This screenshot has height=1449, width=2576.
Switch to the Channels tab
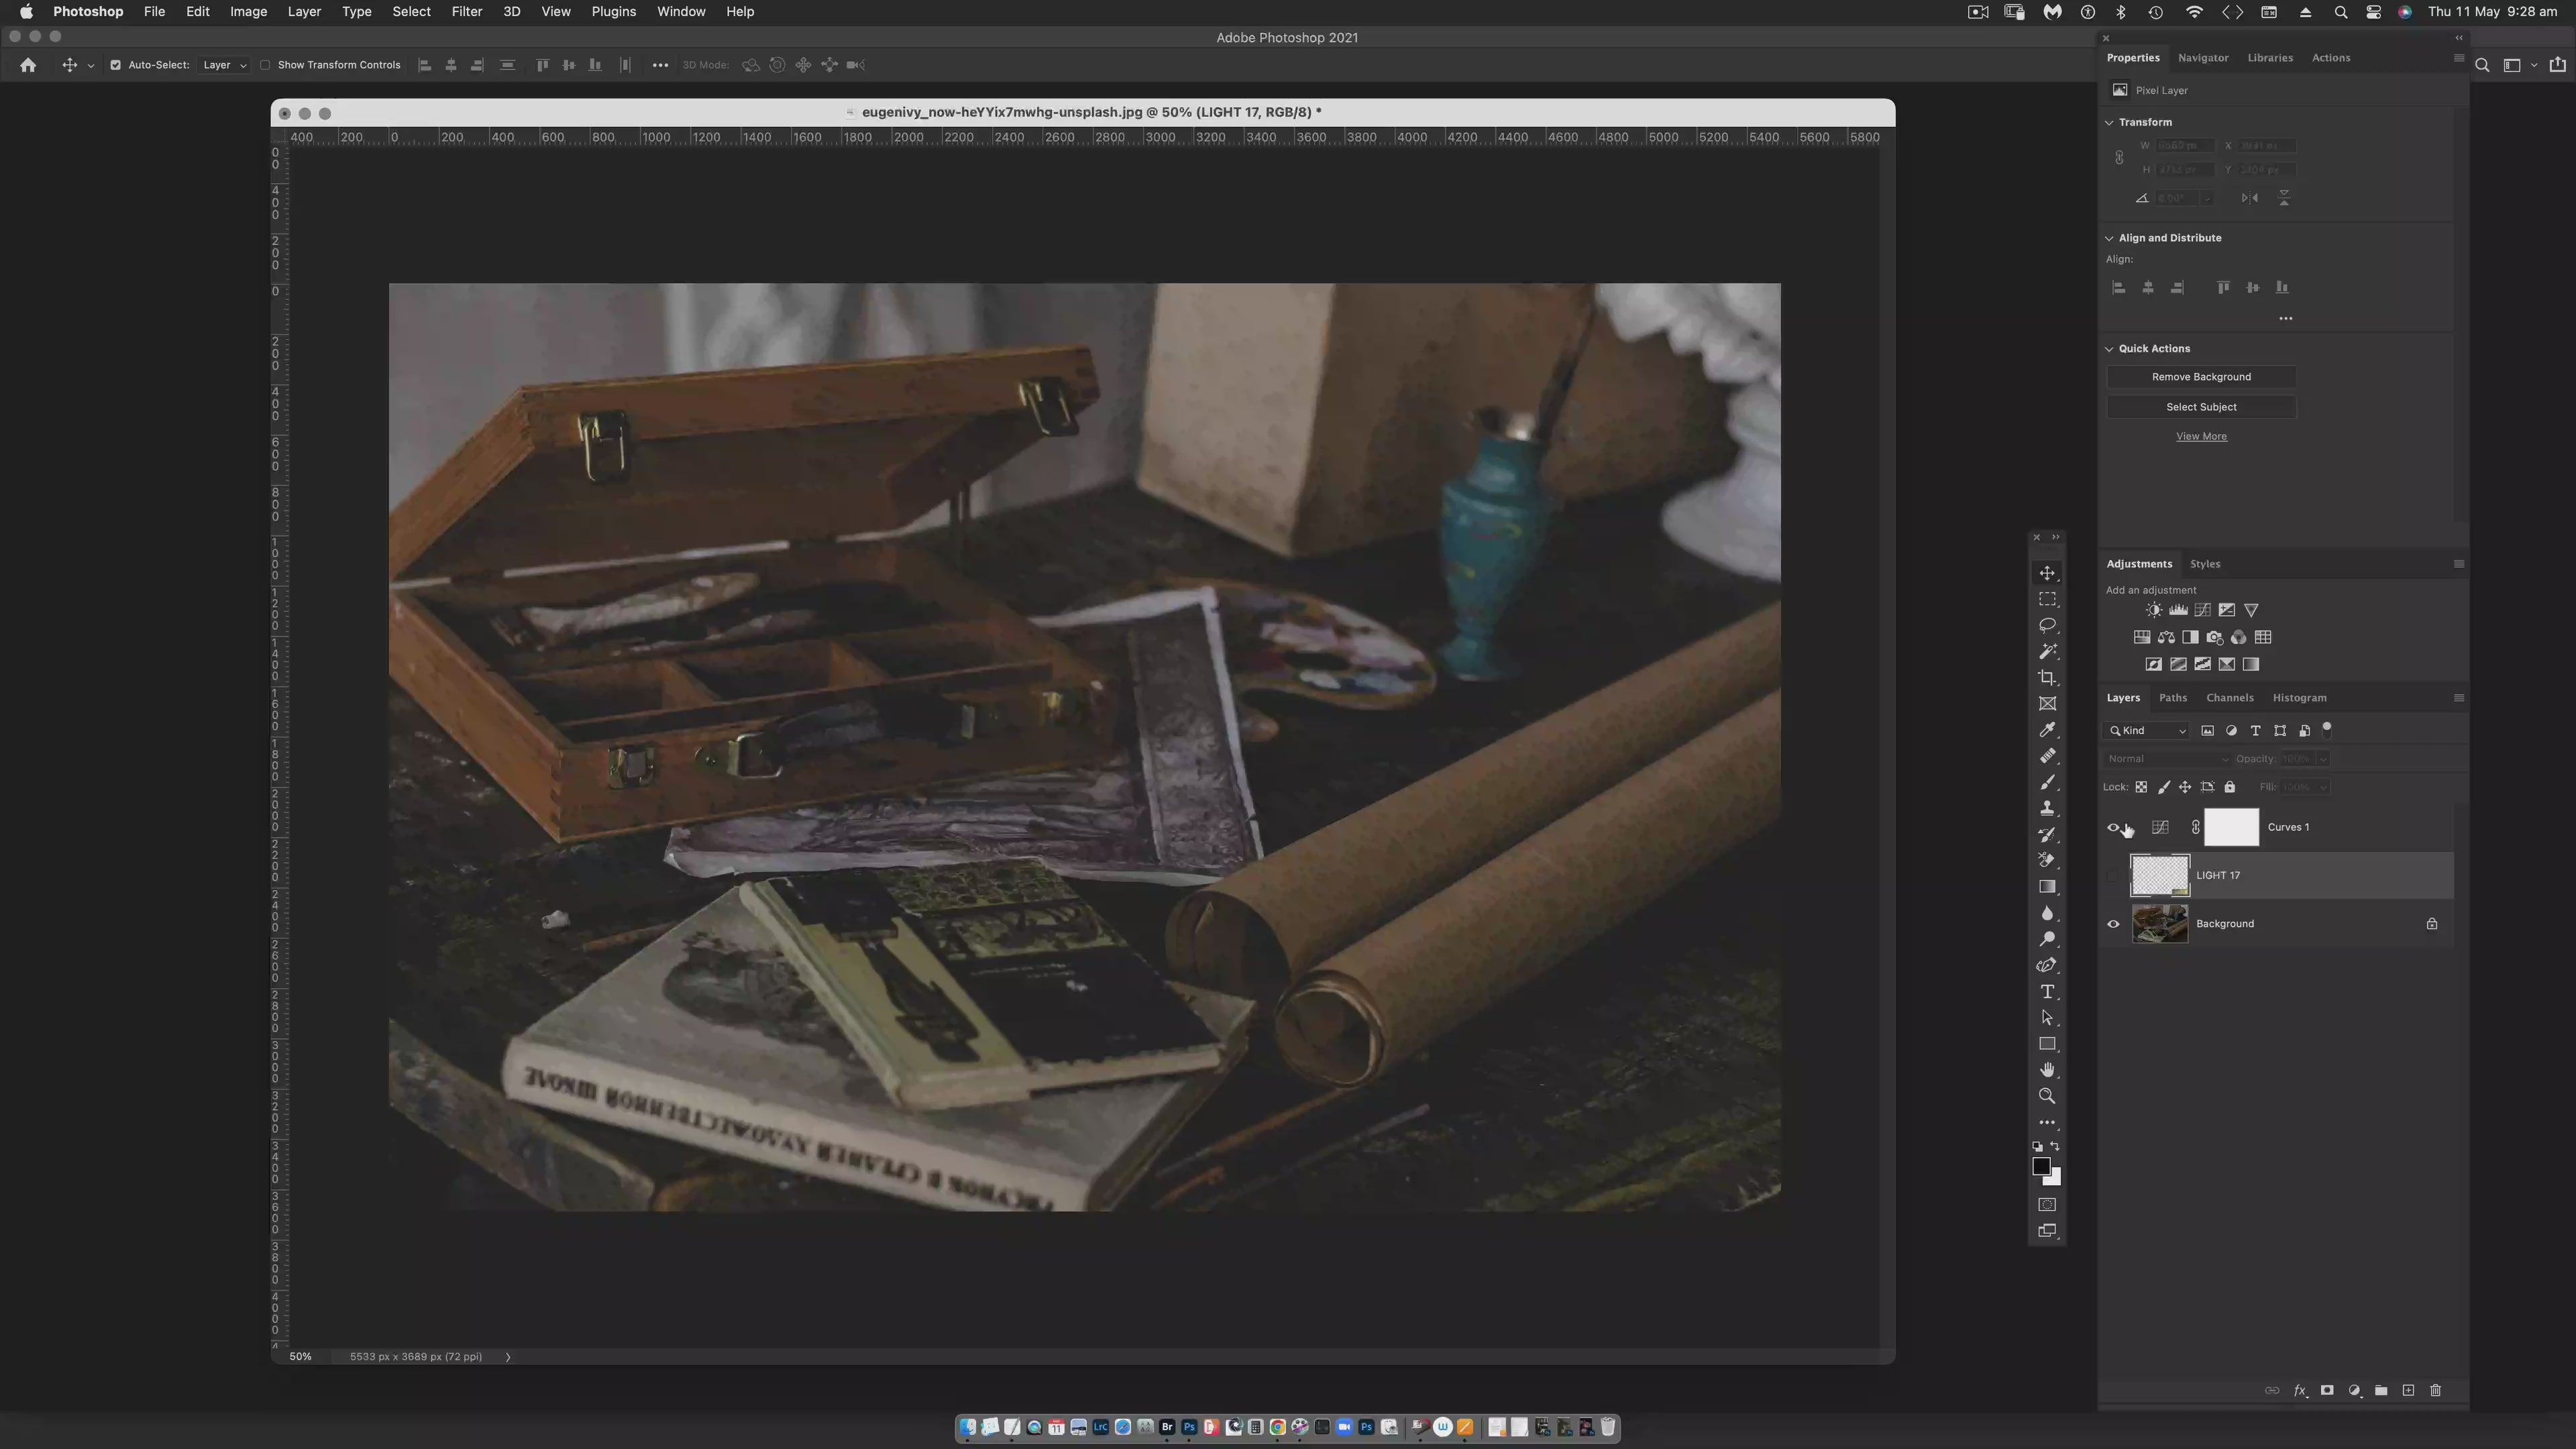pos(2229,698)
